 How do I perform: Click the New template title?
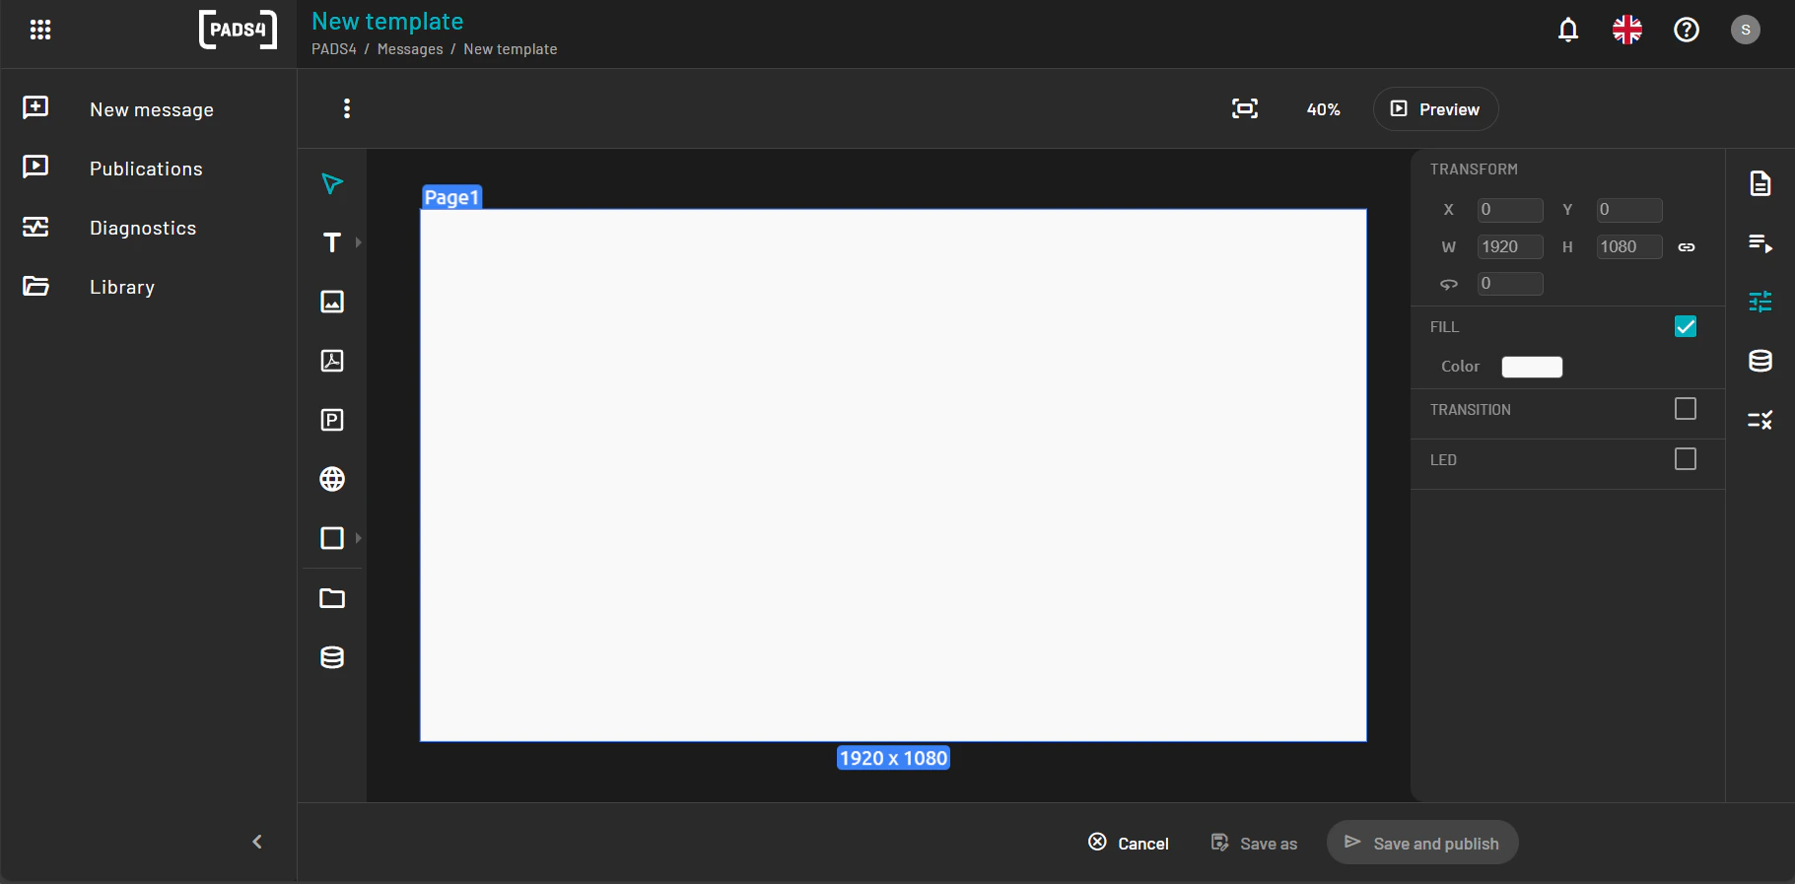(387, 22)
